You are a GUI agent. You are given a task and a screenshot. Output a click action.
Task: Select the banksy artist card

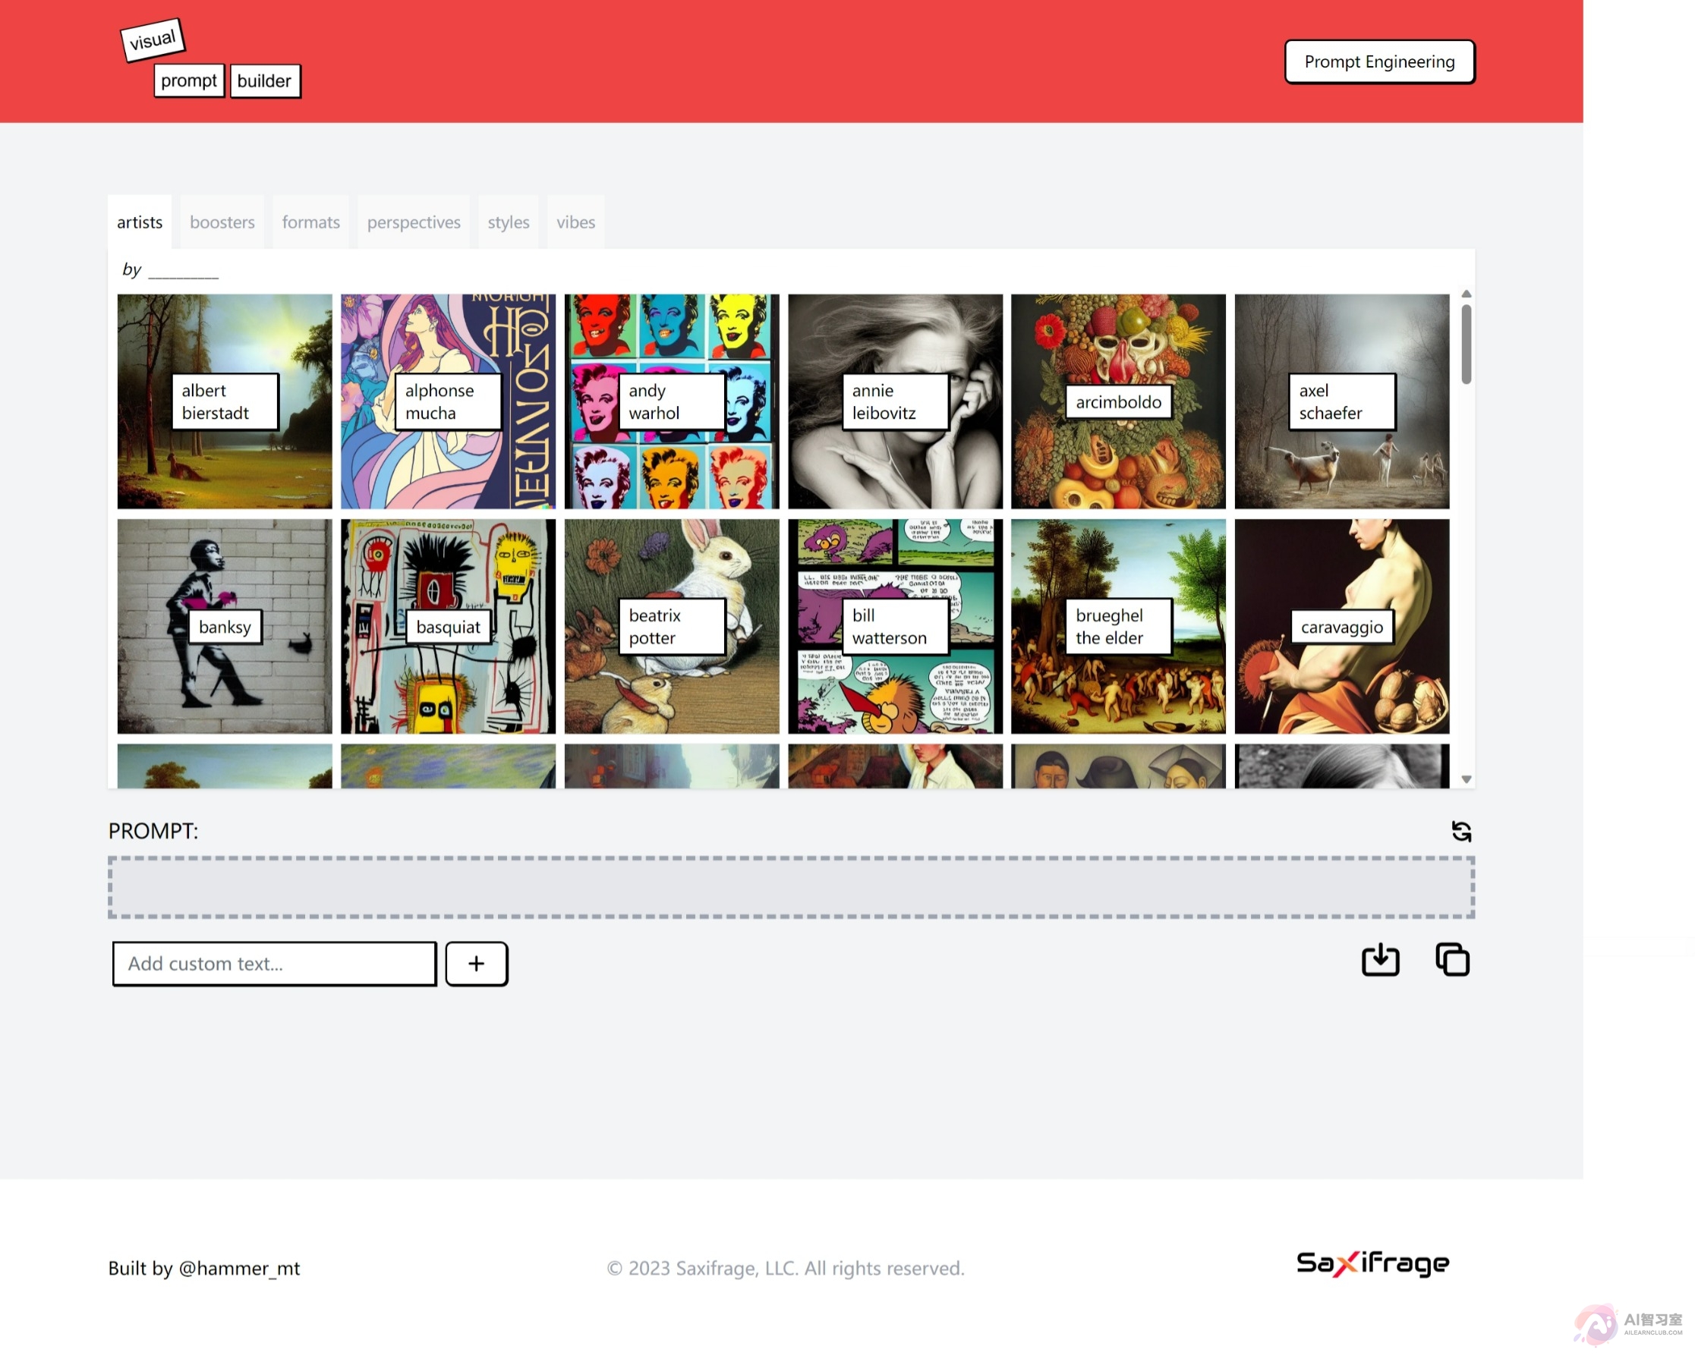point(224,627)
